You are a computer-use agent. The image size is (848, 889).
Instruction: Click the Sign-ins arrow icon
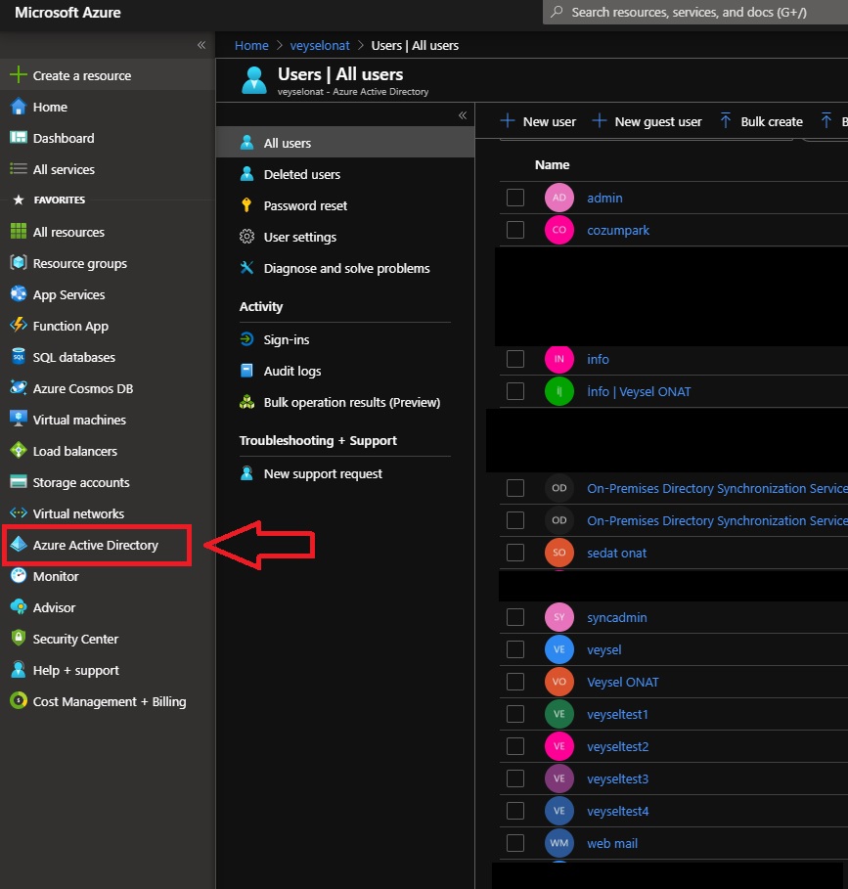[x=246, y=339]
